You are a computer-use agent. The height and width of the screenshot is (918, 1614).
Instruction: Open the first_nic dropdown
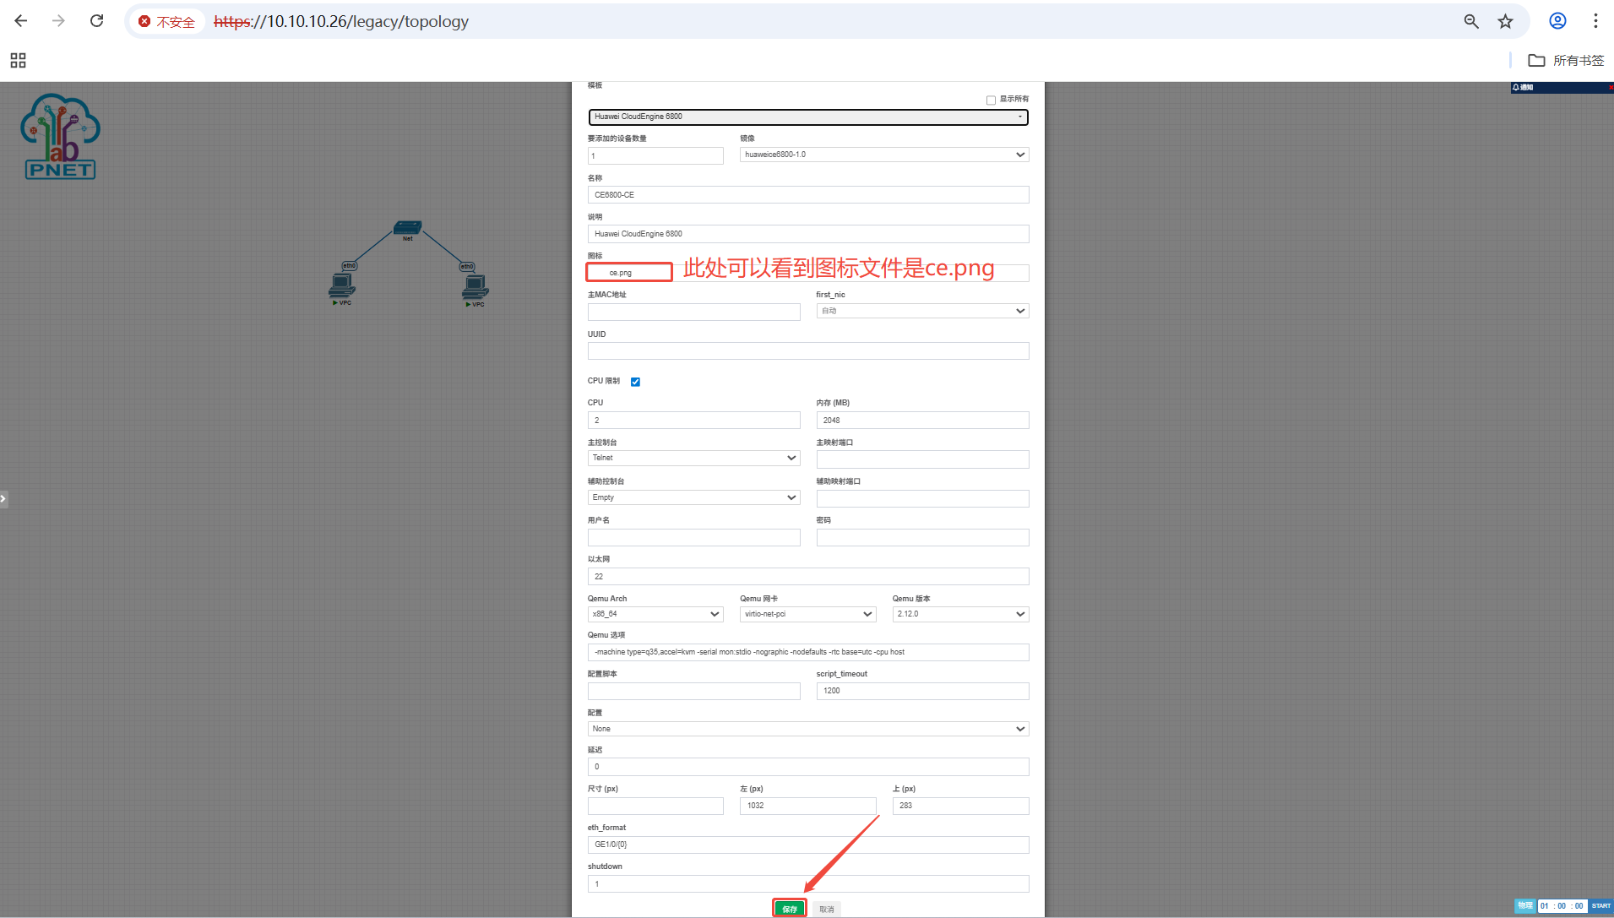point(922,311)
